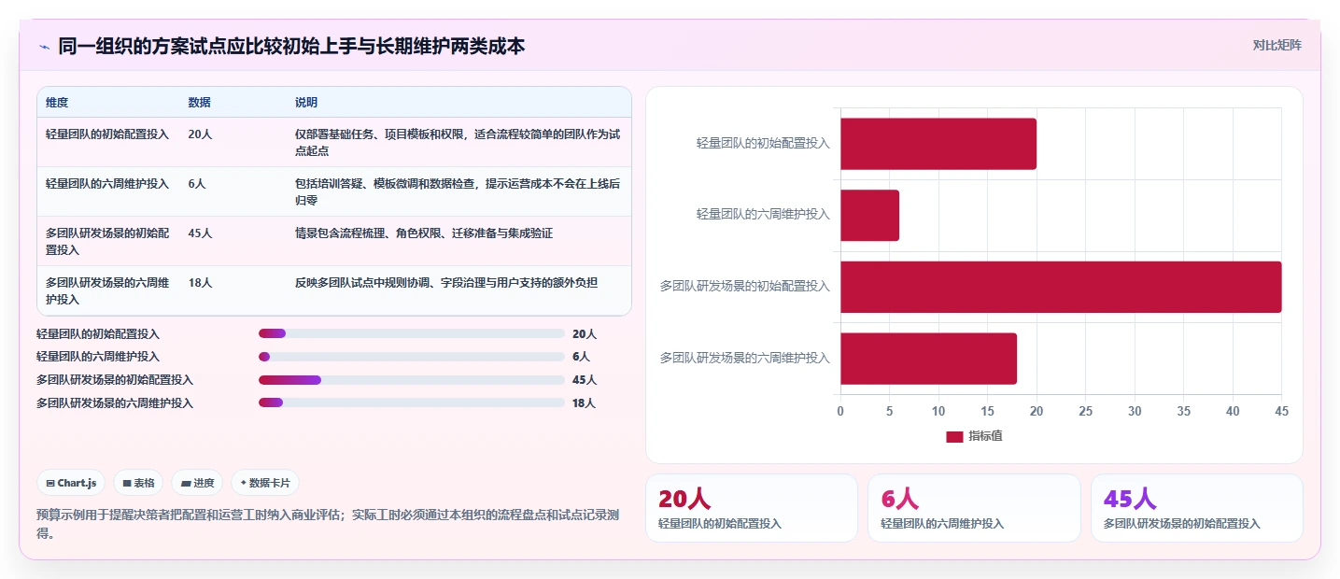Click the page title about 方案试点

tap(291, 46)
